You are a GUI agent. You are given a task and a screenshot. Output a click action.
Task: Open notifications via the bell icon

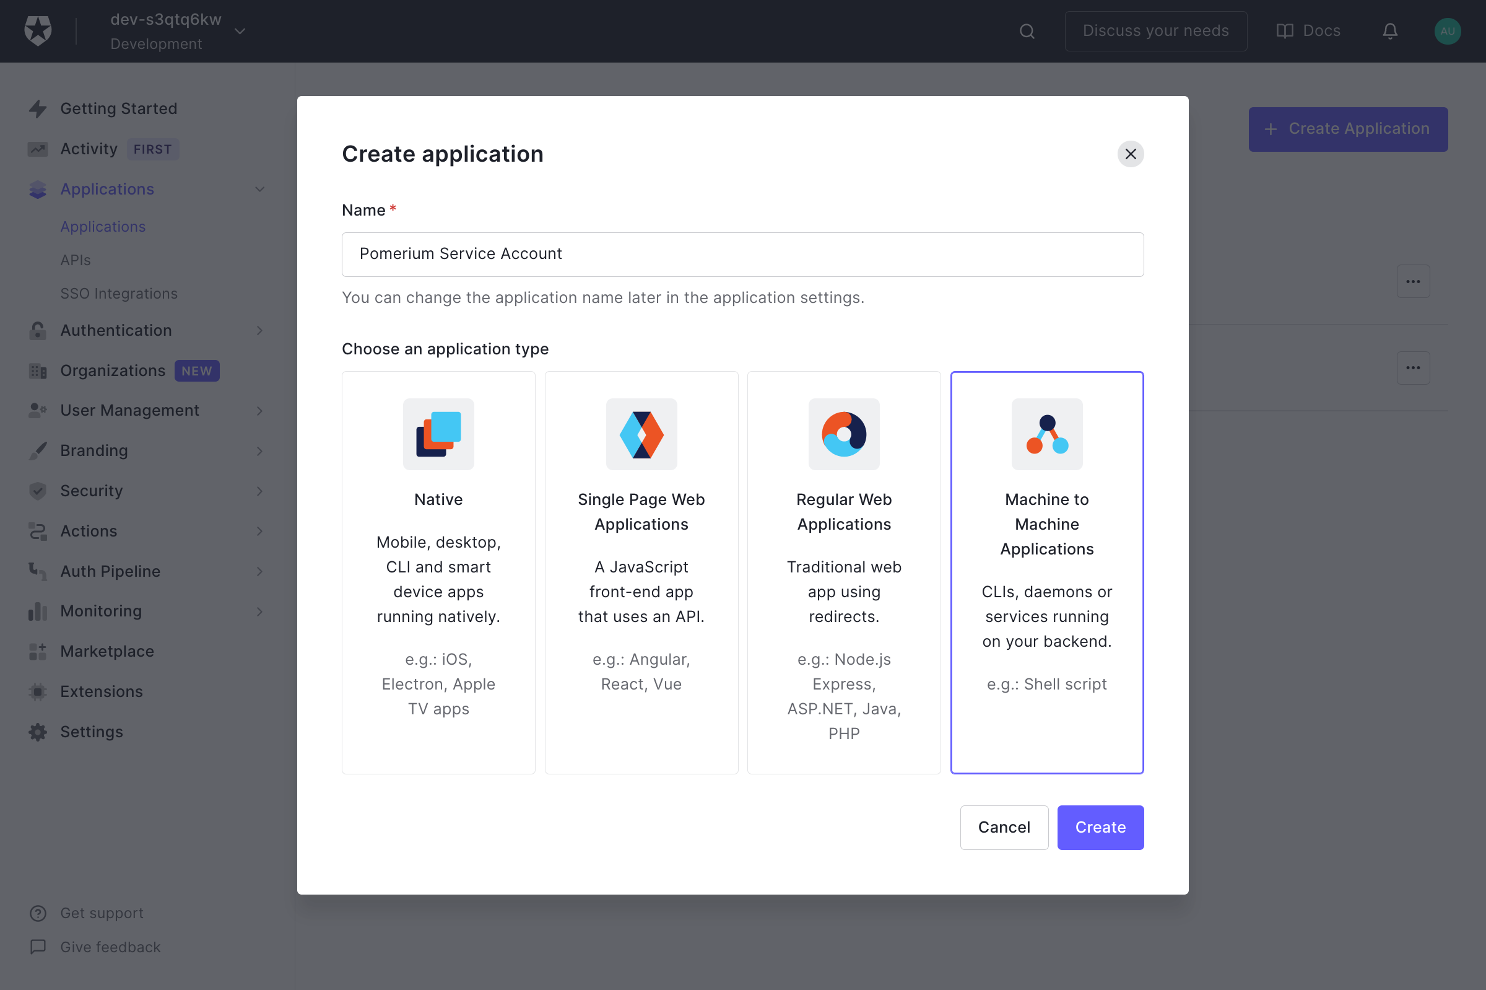click(1390, 30)
